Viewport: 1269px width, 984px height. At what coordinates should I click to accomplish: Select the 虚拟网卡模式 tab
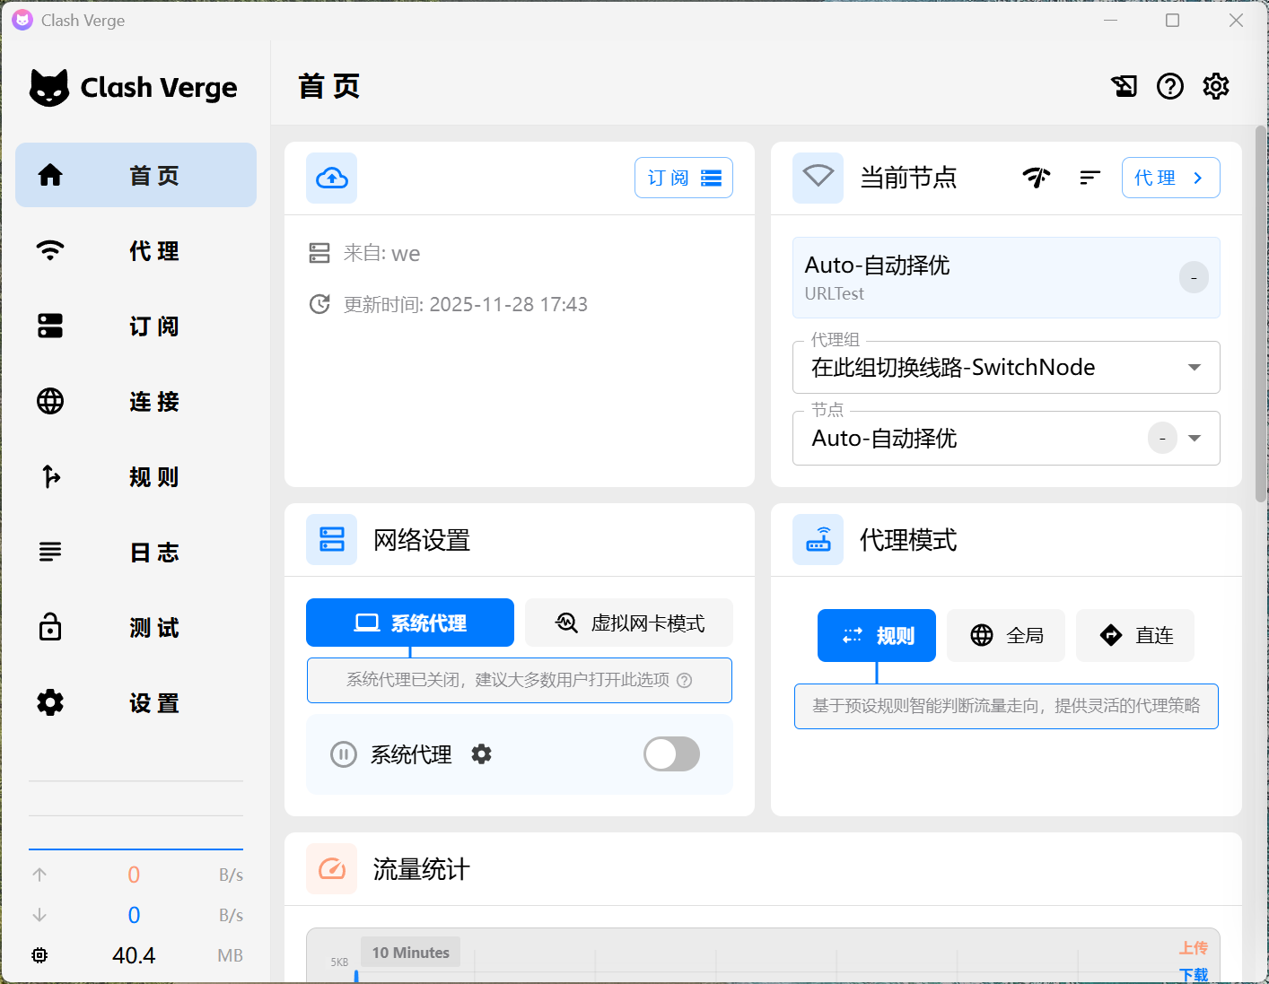(629, 623)
